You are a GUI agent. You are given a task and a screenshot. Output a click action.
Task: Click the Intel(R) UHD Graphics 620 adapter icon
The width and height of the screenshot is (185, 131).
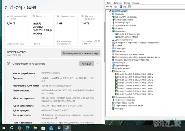116,34
